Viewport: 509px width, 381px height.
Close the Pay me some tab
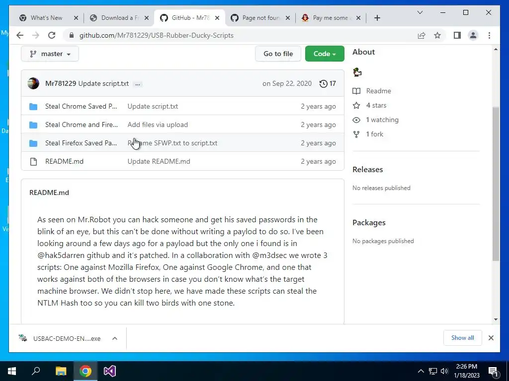(x=358, y=18)
